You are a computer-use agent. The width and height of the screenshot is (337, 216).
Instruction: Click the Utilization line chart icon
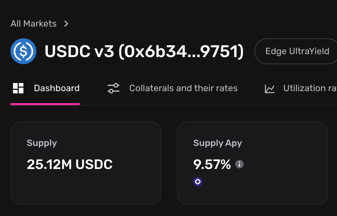click(270, 89)
